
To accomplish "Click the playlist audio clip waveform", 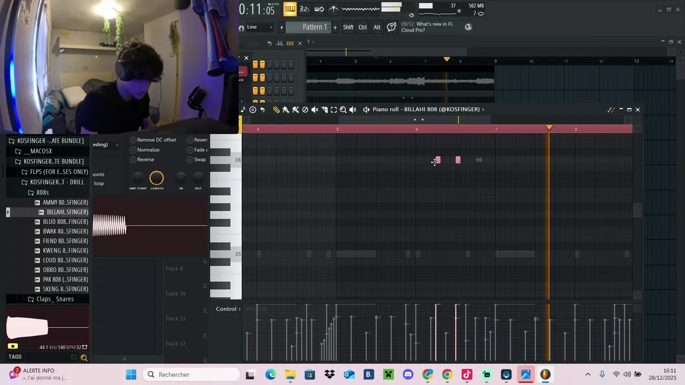I will pos(400,81).
